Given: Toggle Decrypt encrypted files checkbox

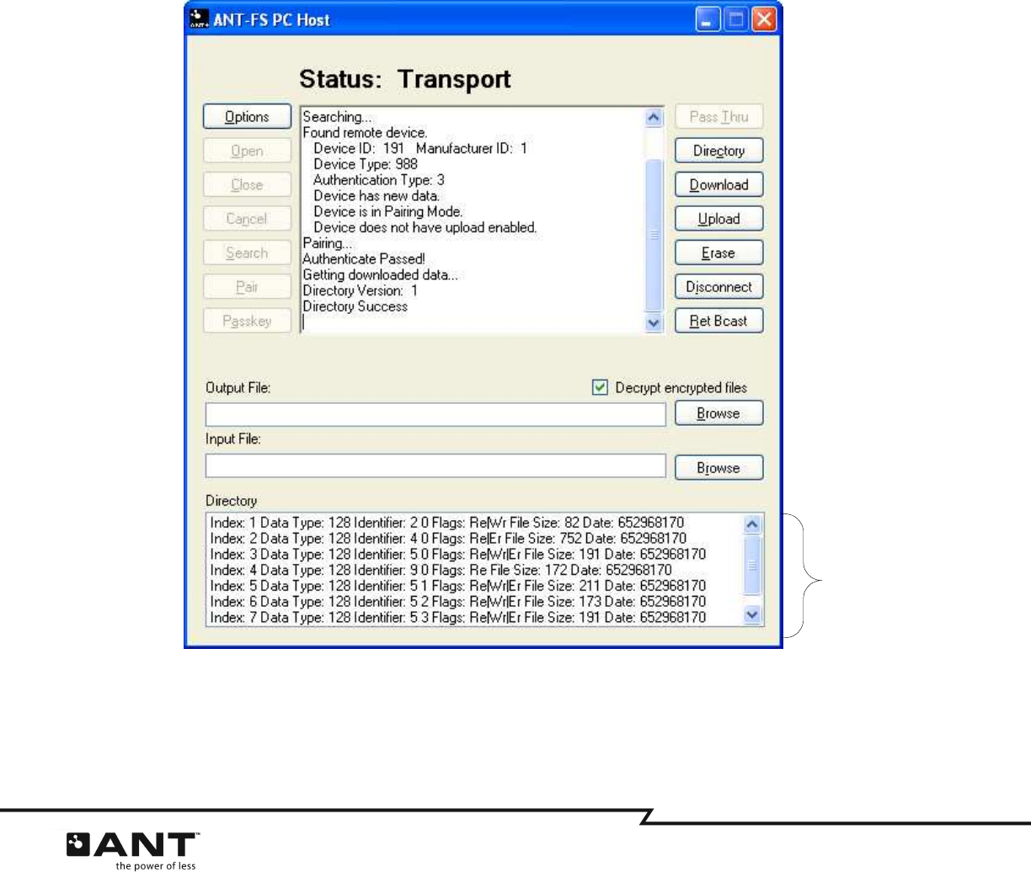Looking at the screenshot, I should pos(600,387).
